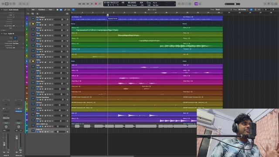279x157 pixels.
Task: Open the Library panel icon
Action: [3, 4]
